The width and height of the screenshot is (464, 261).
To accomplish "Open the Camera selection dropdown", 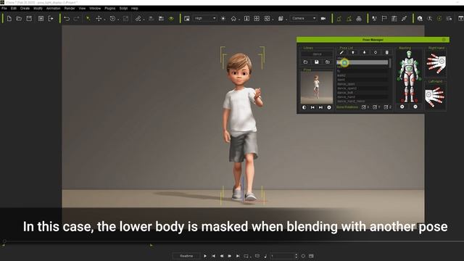I will pyautogui.click(x=303, y=18).
